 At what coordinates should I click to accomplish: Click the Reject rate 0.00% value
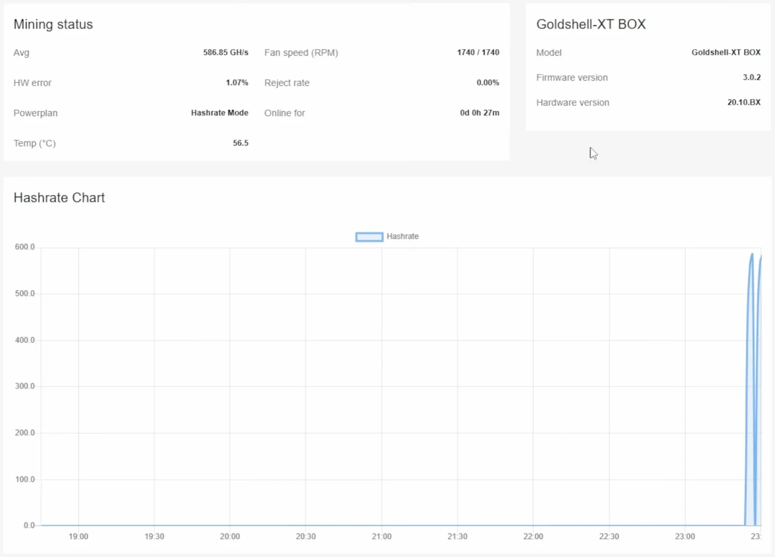coord(488,83)
